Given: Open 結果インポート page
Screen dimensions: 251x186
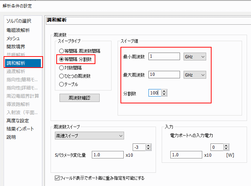Looking at the screenshot, I should 20,129.
